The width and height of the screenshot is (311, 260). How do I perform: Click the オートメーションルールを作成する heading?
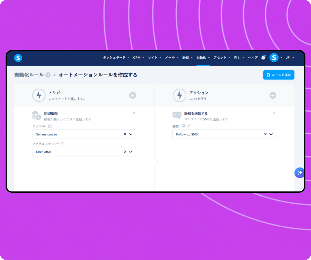point(98,75)
